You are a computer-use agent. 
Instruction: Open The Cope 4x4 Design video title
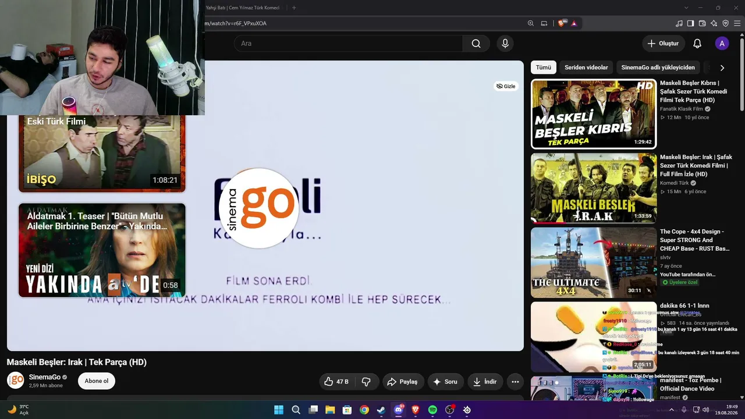coord(695,240)
